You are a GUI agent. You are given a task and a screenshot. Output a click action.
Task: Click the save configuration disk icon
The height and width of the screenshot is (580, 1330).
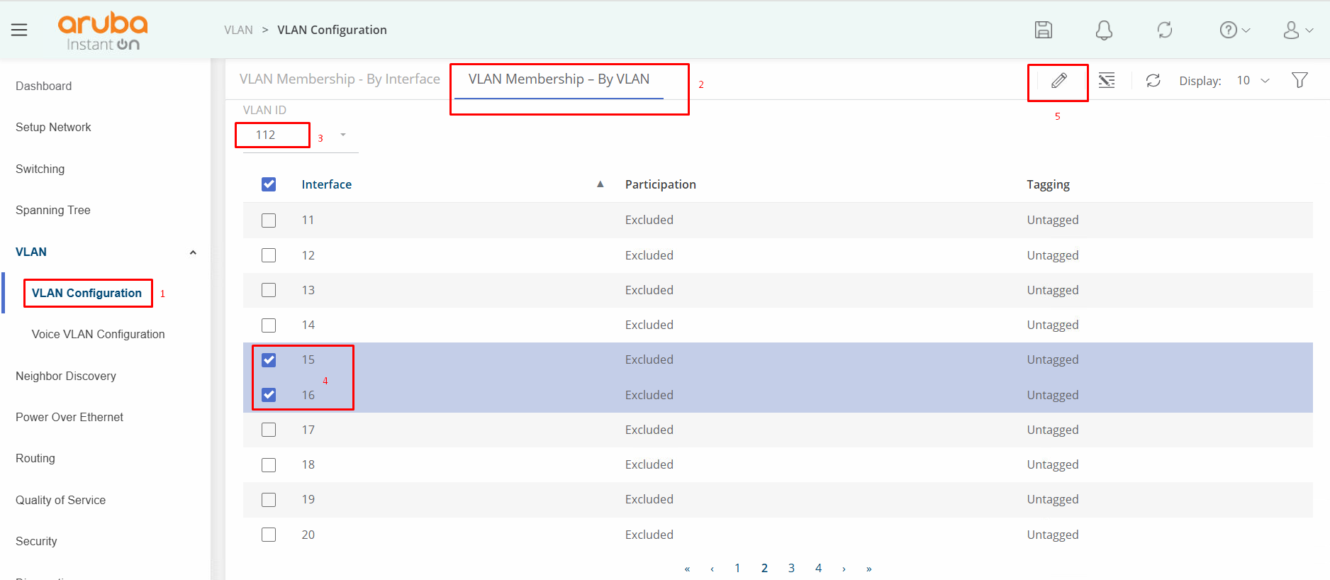1043,30
